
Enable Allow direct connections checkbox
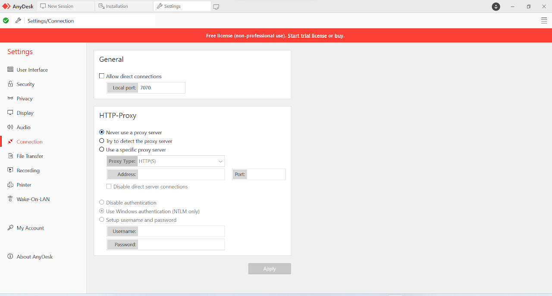click(102, 76)
